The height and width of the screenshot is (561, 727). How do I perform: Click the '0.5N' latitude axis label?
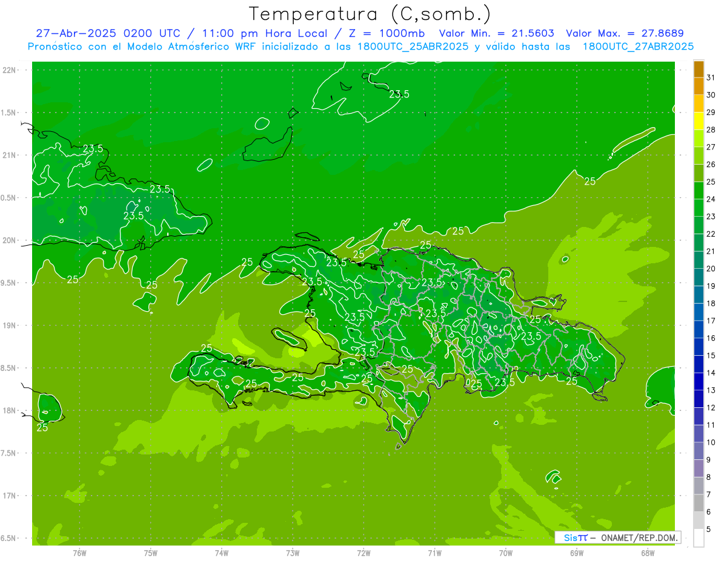[x=9, y=198]
